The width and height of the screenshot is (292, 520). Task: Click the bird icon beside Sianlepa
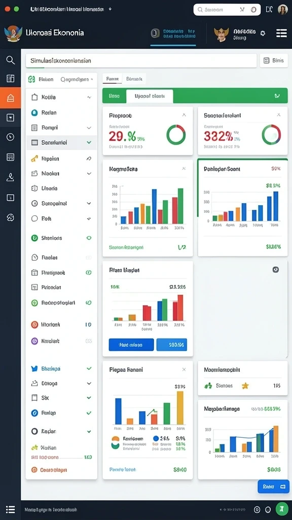click(x=34, y=369)
